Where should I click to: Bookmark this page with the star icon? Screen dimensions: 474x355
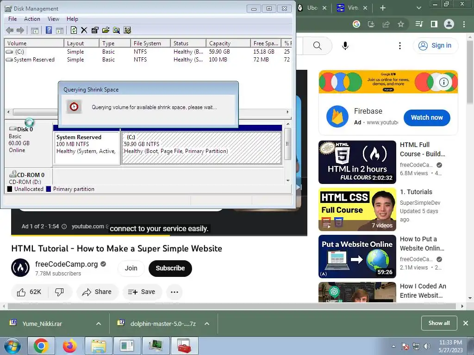(401, 24)
